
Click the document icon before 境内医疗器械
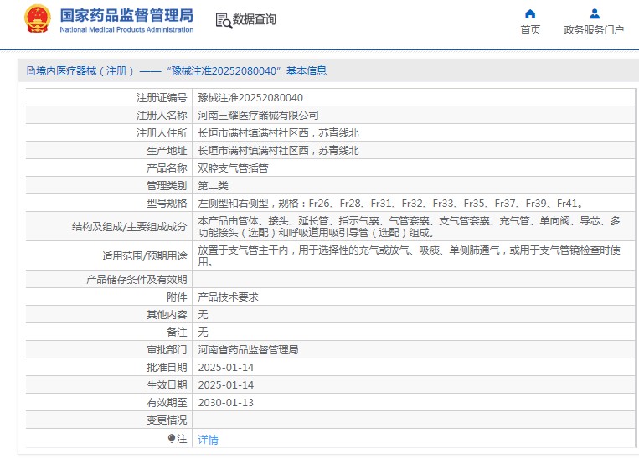coord(30,71)
